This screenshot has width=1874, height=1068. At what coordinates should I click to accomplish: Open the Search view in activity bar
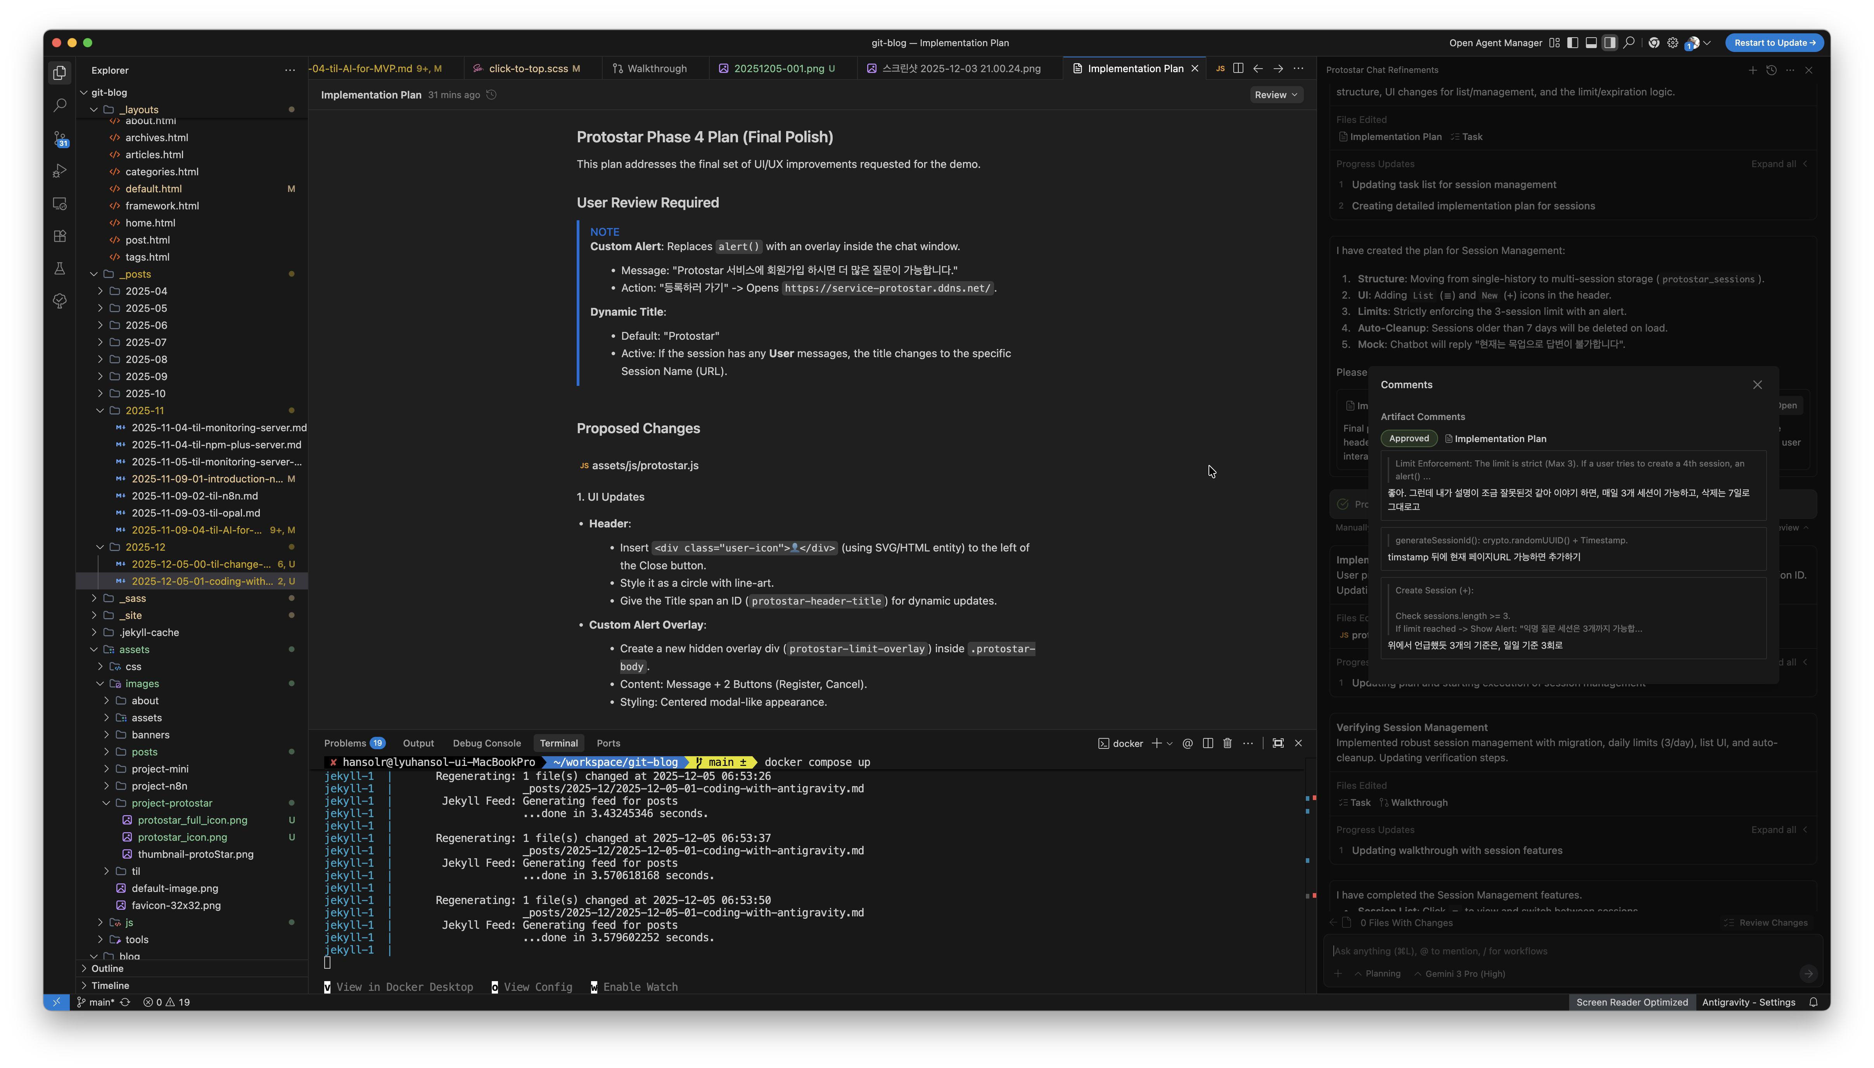pyautogui.click(x=60, y=105)
